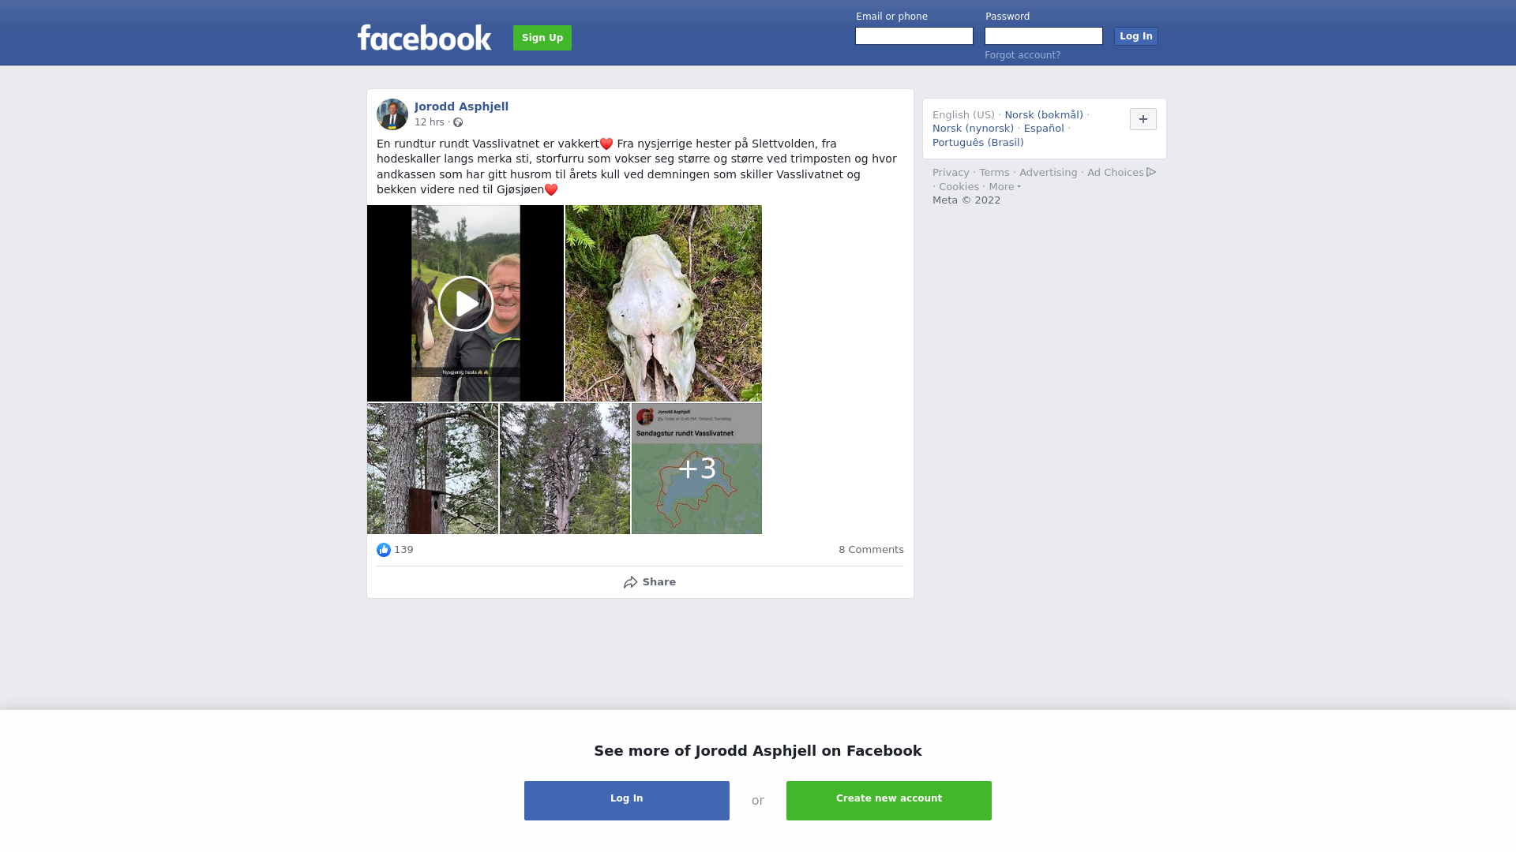1516x852 pixels.
Task: Click the Password input field
Action: coord(1044,36)
